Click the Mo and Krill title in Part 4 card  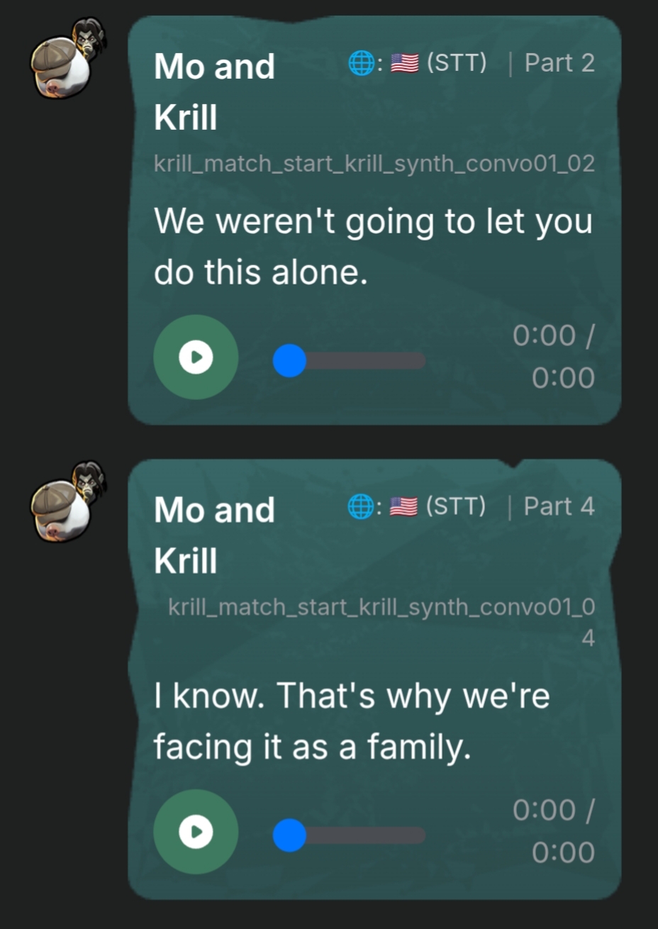215,535
